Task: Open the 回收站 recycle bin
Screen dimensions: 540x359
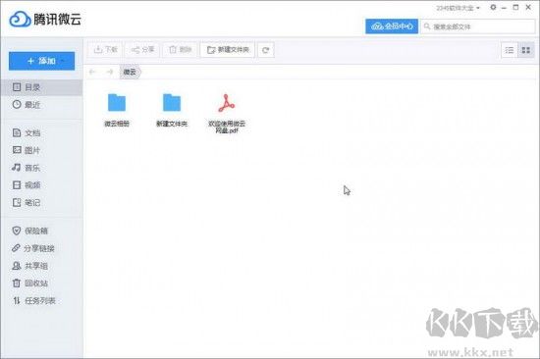Action: coord(41,283)
